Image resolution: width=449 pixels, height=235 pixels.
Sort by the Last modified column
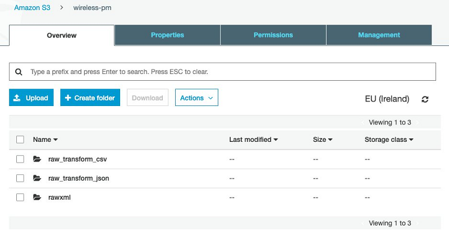(254, 140)
